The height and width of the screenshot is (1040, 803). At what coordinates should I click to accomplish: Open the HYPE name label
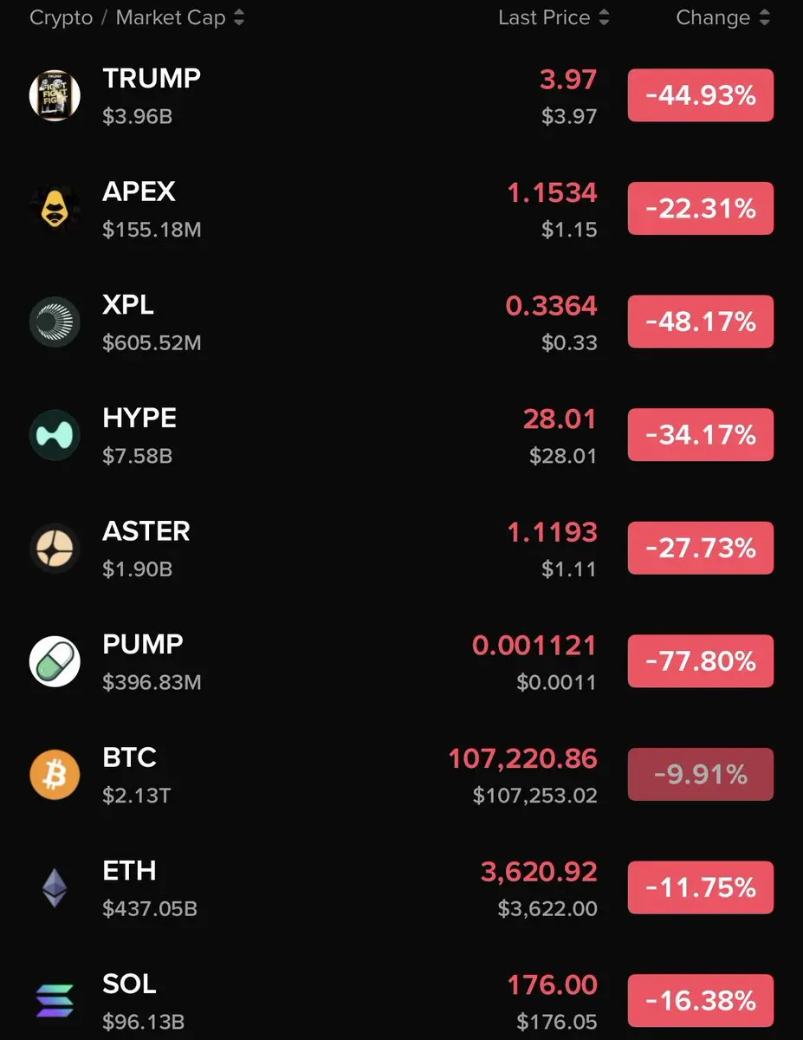tap(139, 418)
